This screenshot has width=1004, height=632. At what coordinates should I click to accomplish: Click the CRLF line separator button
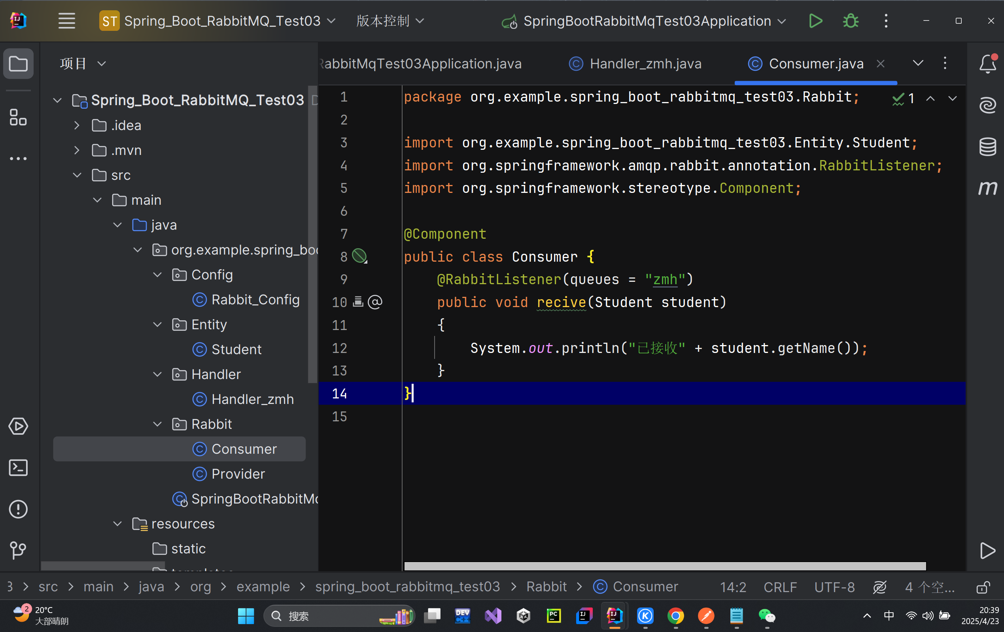coord(780,587)
